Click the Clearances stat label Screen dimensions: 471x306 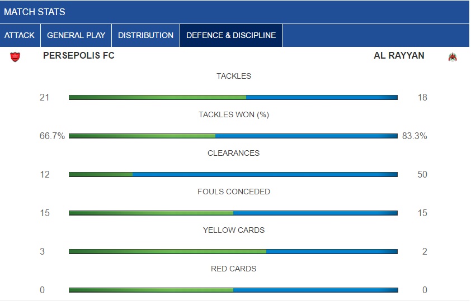click(233, 153)
